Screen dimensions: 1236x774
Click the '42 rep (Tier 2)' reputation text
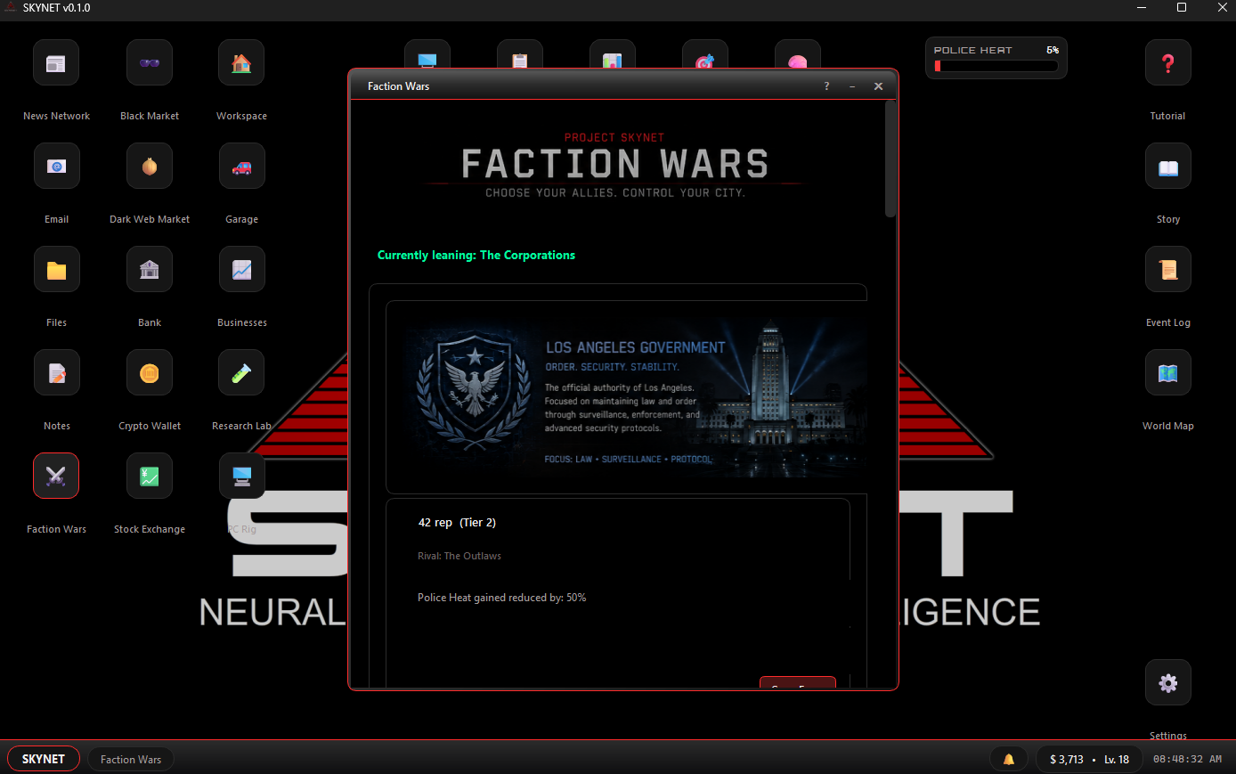(457, 523)
